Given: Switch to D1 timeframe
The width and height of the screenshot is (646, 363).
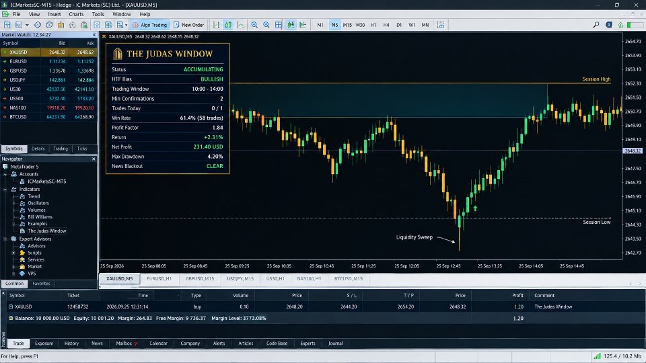Looking at the screenshot, I should coord(399,25).
